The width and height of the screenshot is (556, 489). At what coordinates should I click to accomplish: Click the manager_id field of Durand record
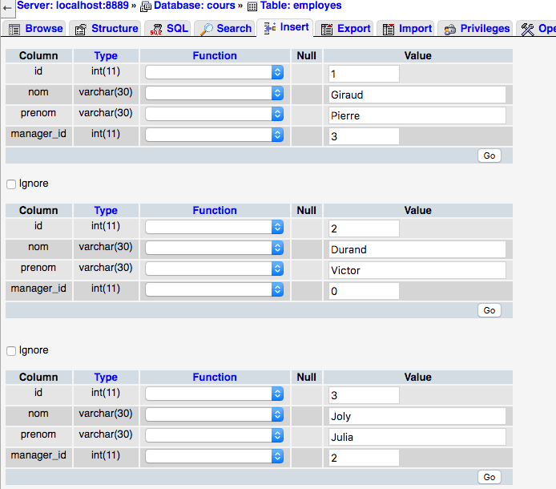pos(364,291)
